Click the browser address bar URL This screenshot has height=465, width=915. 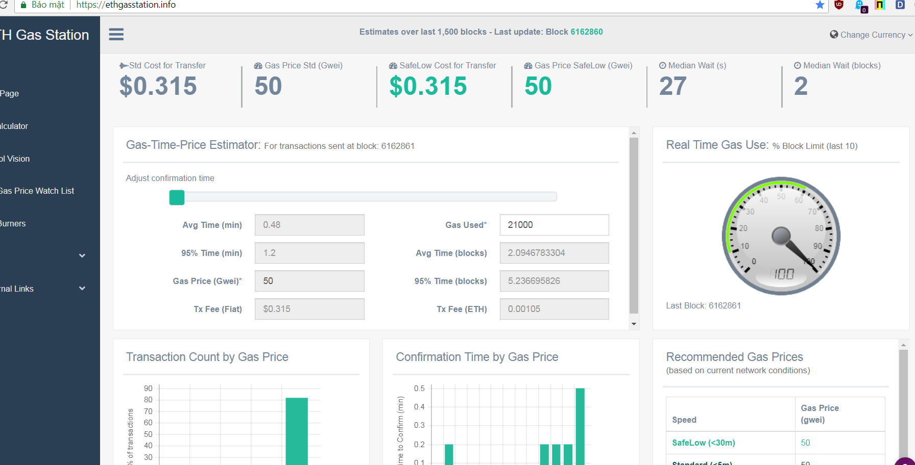(126, 5)
